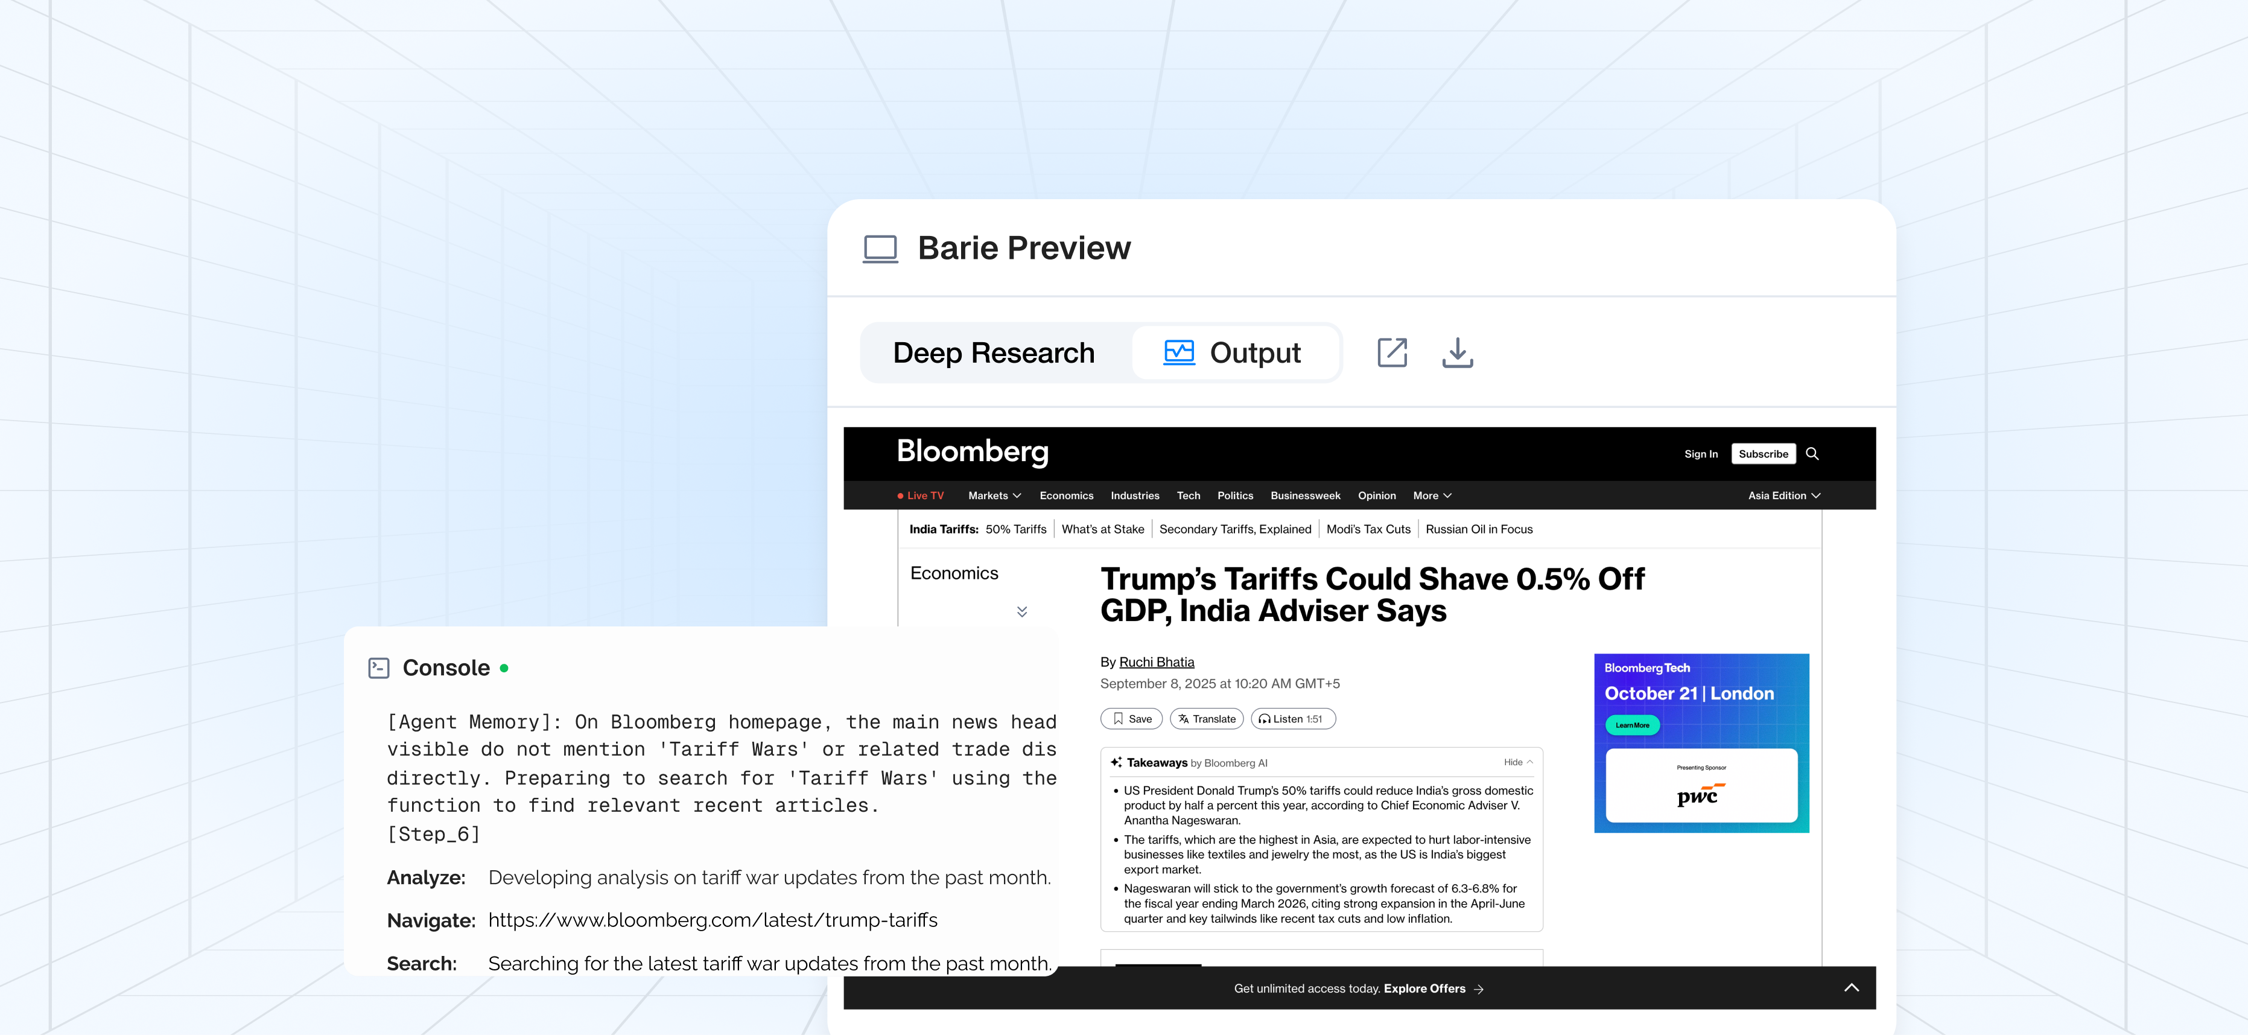Switch to the Deep Research tab
This screenshot has width=2248, height=1035.
click(x=993, y=352)
